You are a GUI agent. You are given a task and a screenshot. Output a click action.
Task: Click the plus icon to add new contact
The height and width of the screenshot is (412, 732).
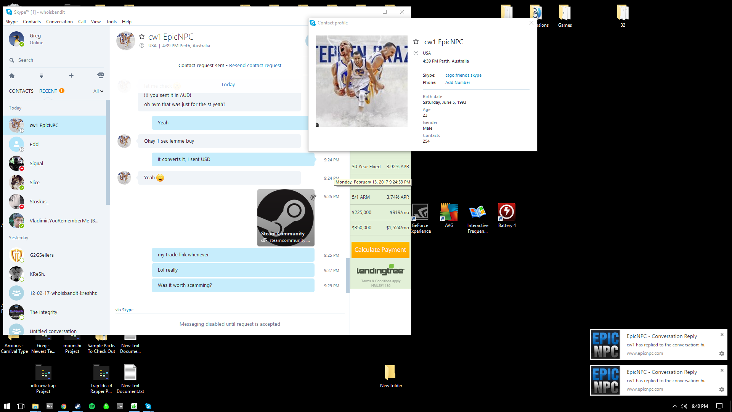(x=71, y=76)
